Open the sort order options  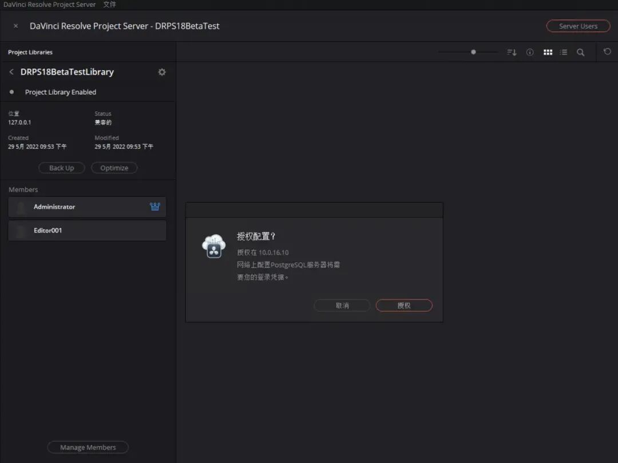(512, 52)
